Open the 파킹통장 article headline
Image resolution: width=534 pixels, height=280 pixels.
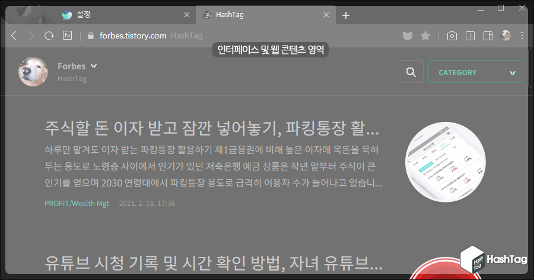pyautogui.click(x=212, y=128)
